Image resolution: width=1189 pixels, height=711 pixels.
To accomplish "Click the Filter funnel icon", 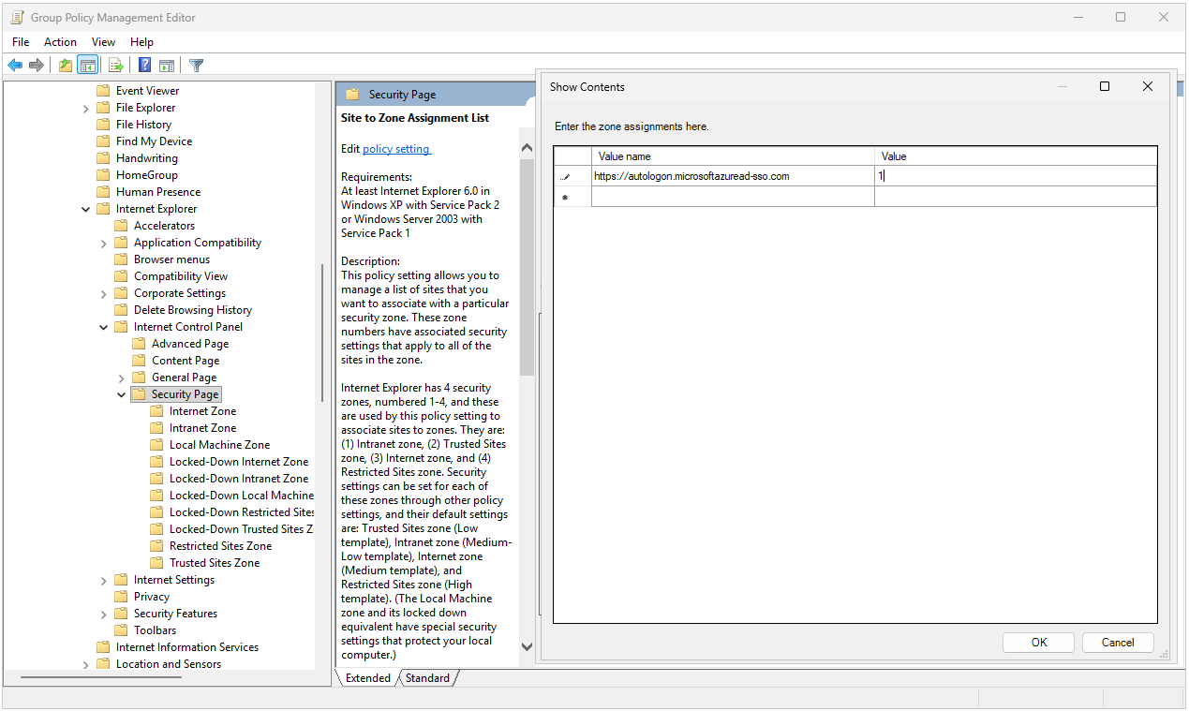I will (196, 65).
